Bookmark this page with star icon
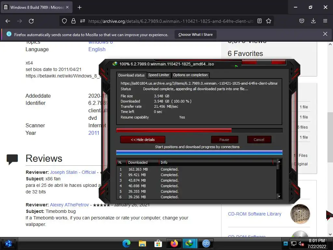The image size is (333, 250). (x=268, y=21)
